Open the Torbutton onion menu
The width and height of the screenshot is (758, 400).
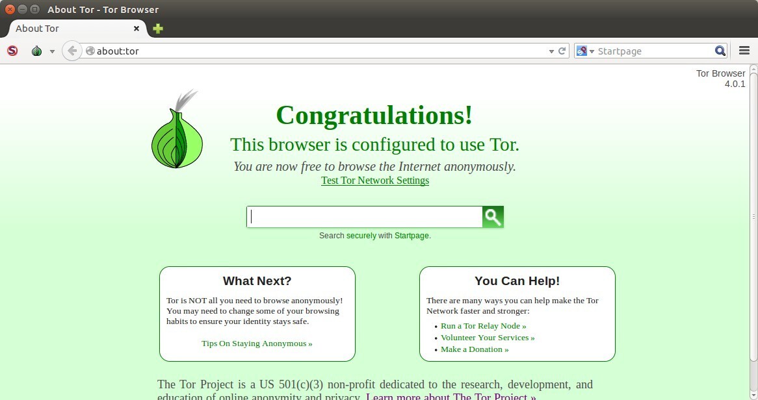[x=37, y=50]
